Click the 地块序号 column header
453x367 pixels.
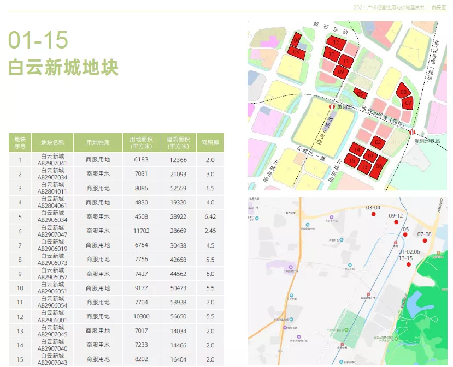20,142
